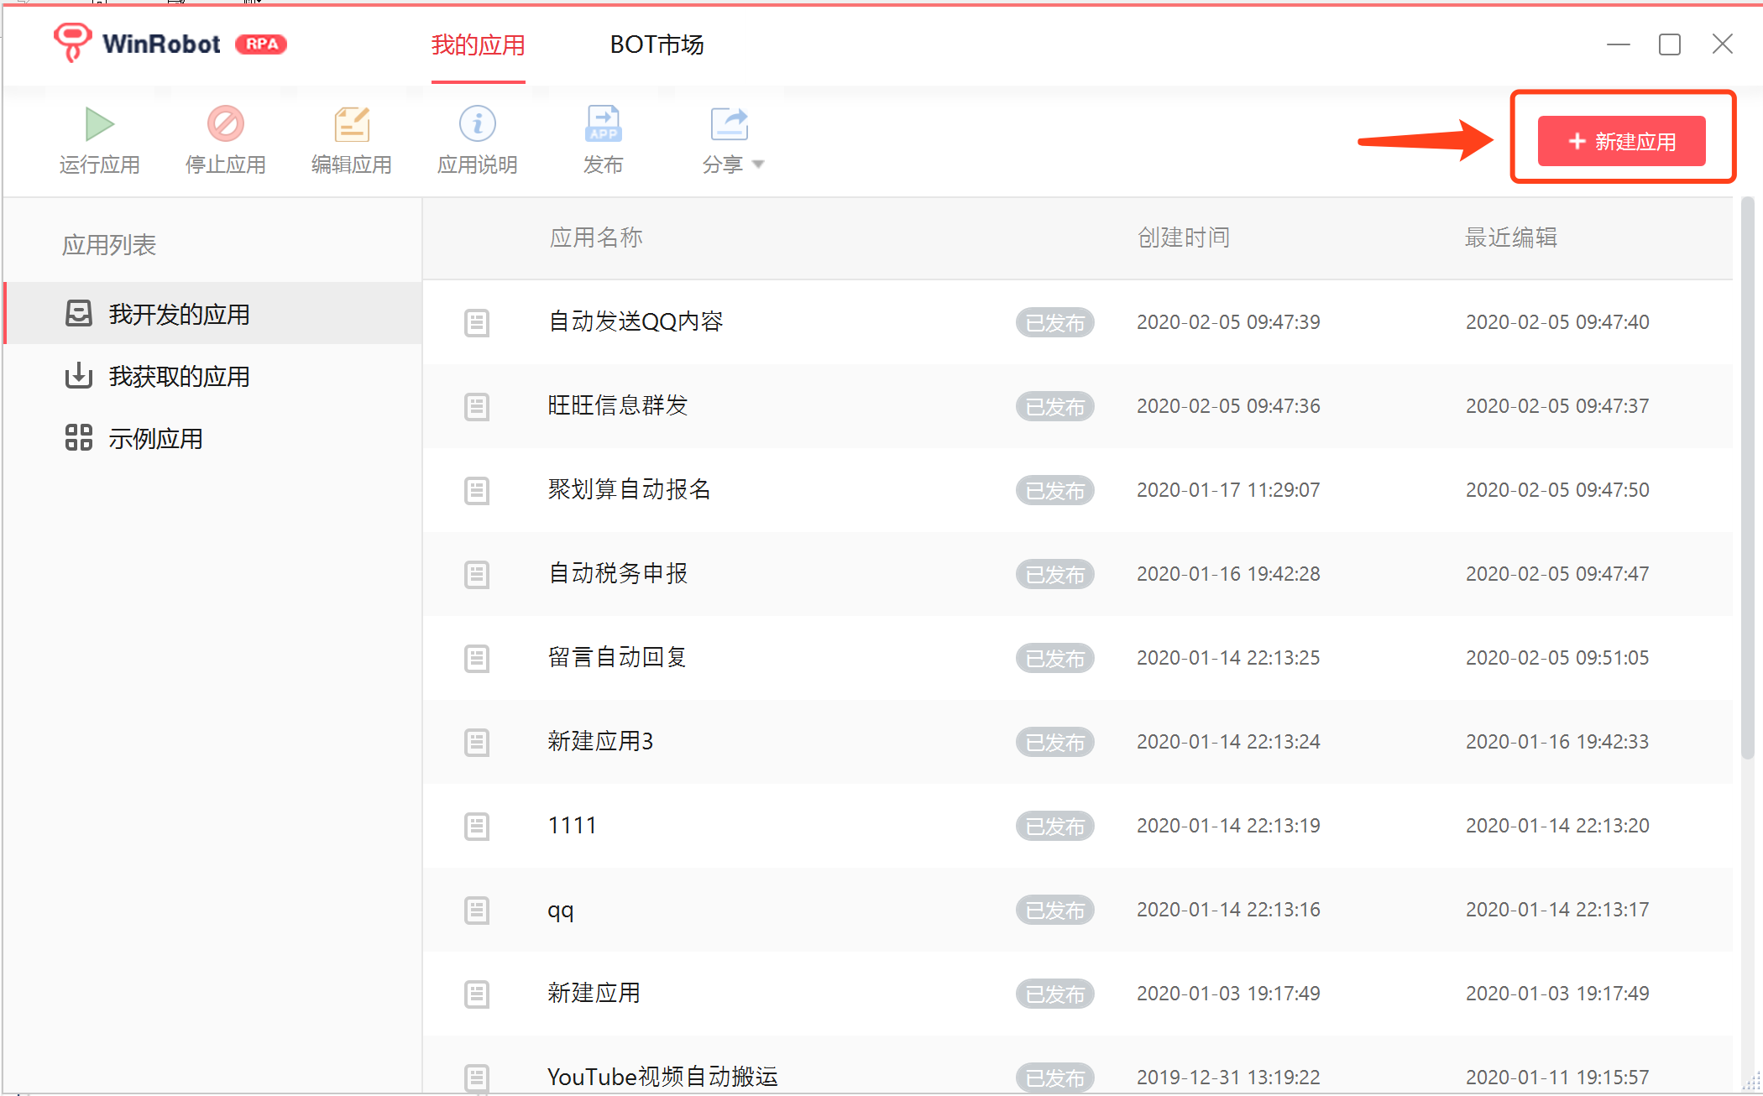The width and height of the screenshot is (1763, 1096).
Task: Click the vertical scrollbar of application list
Action: [1747, 478]
